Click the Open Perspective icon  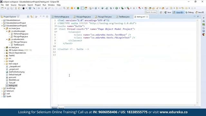click(x=161, y=13)
